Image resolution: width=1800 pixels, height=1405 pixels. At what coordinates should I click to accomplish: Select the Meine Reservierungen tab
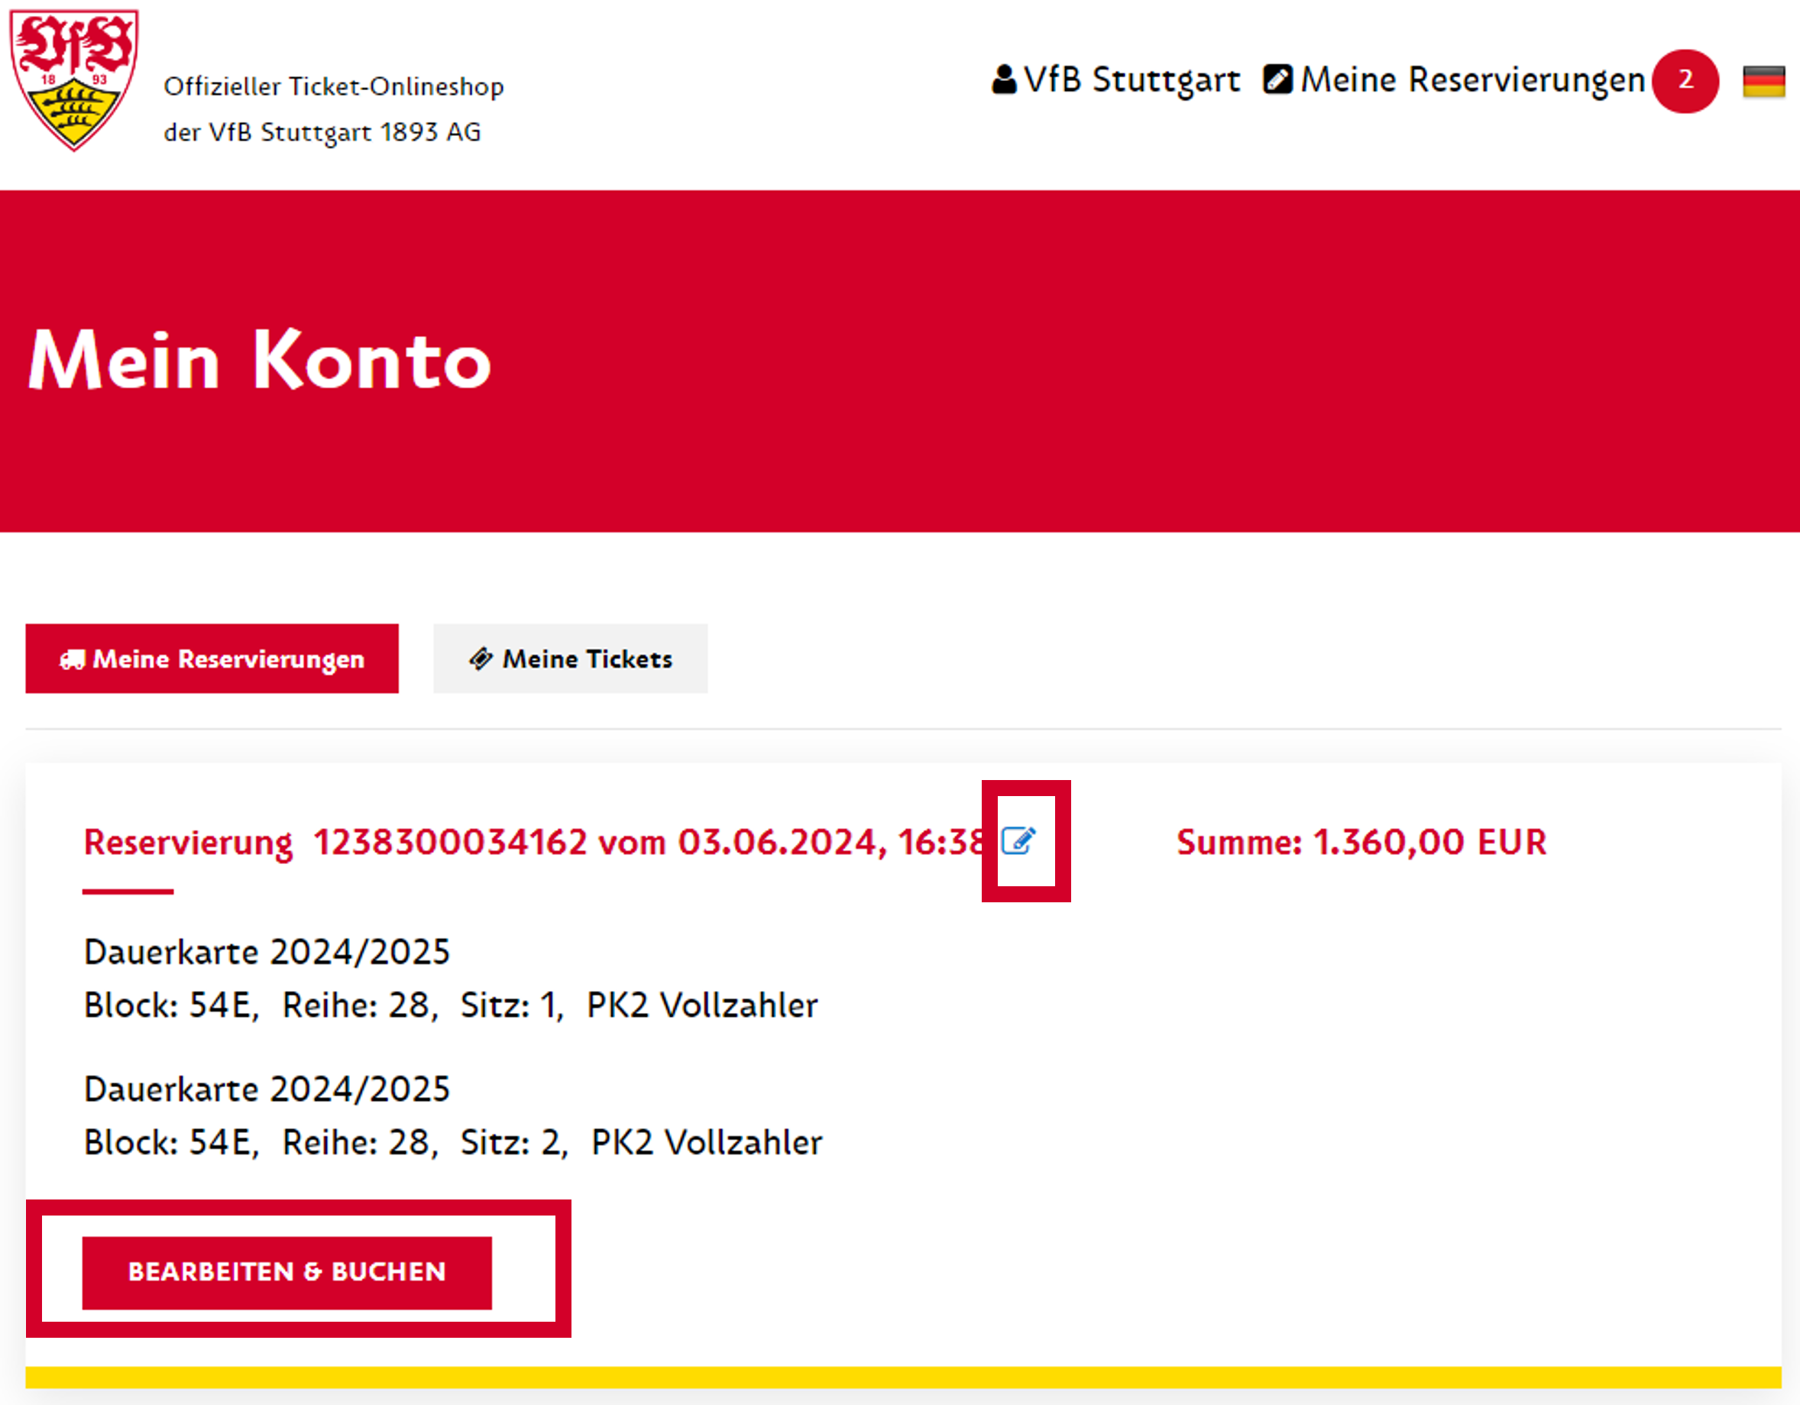pos(212,659)
